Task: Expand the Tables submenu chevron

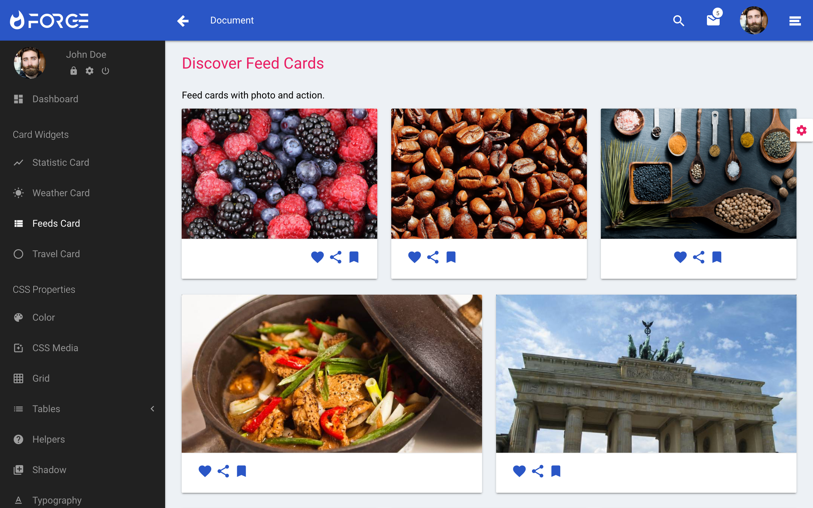Action: click(152, 409)
